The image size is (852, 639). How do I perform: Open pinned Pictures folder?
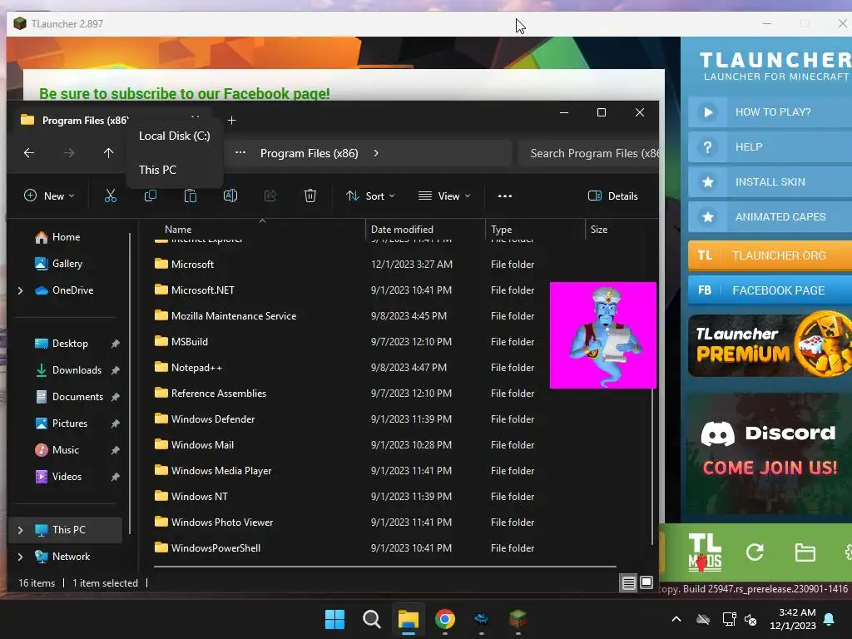click(x=68, y=424)
